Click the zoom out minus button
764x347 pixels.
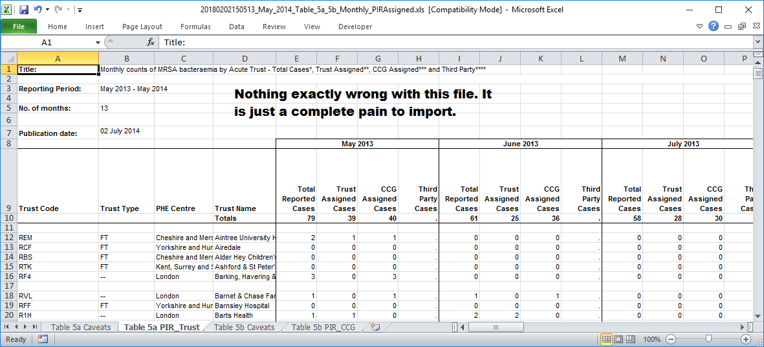click(x=671, y=339)
